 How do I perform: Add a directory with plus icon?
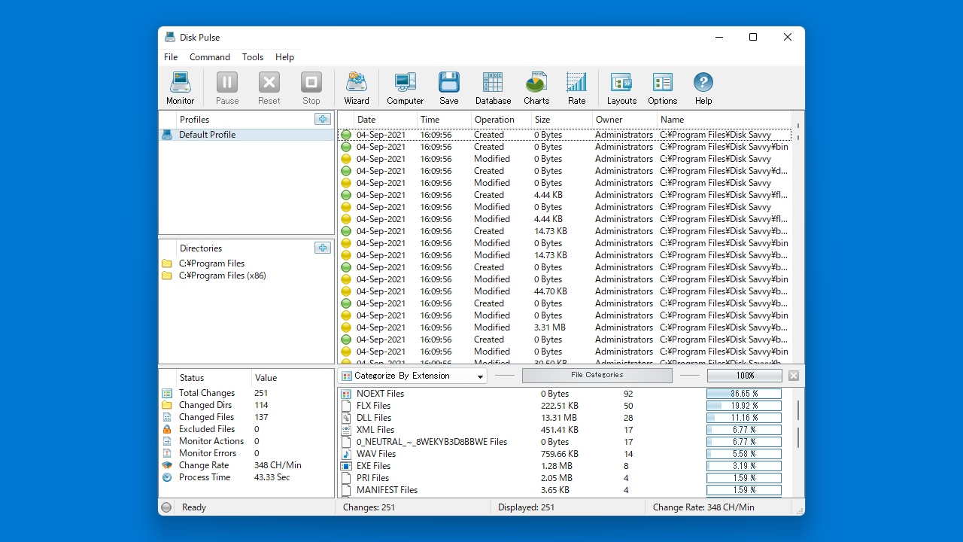[323, 248]
